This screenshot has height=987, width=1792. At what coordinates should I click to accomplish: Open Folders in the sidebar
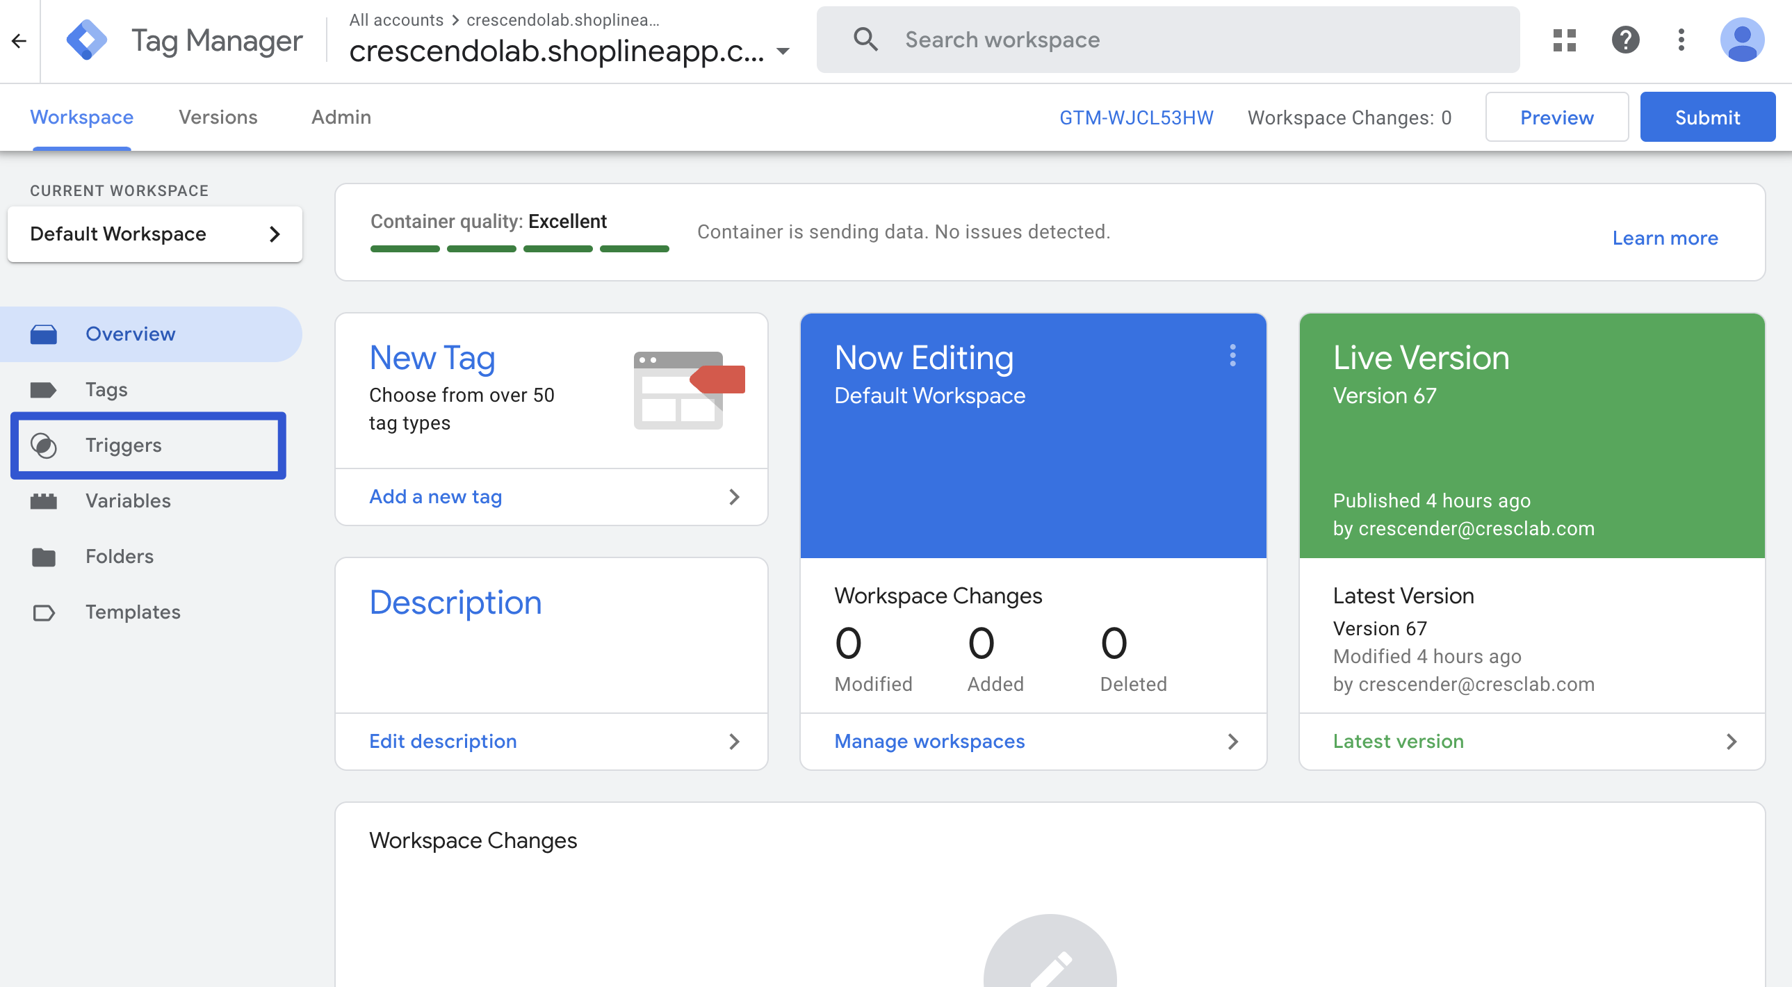pos(119,557)
